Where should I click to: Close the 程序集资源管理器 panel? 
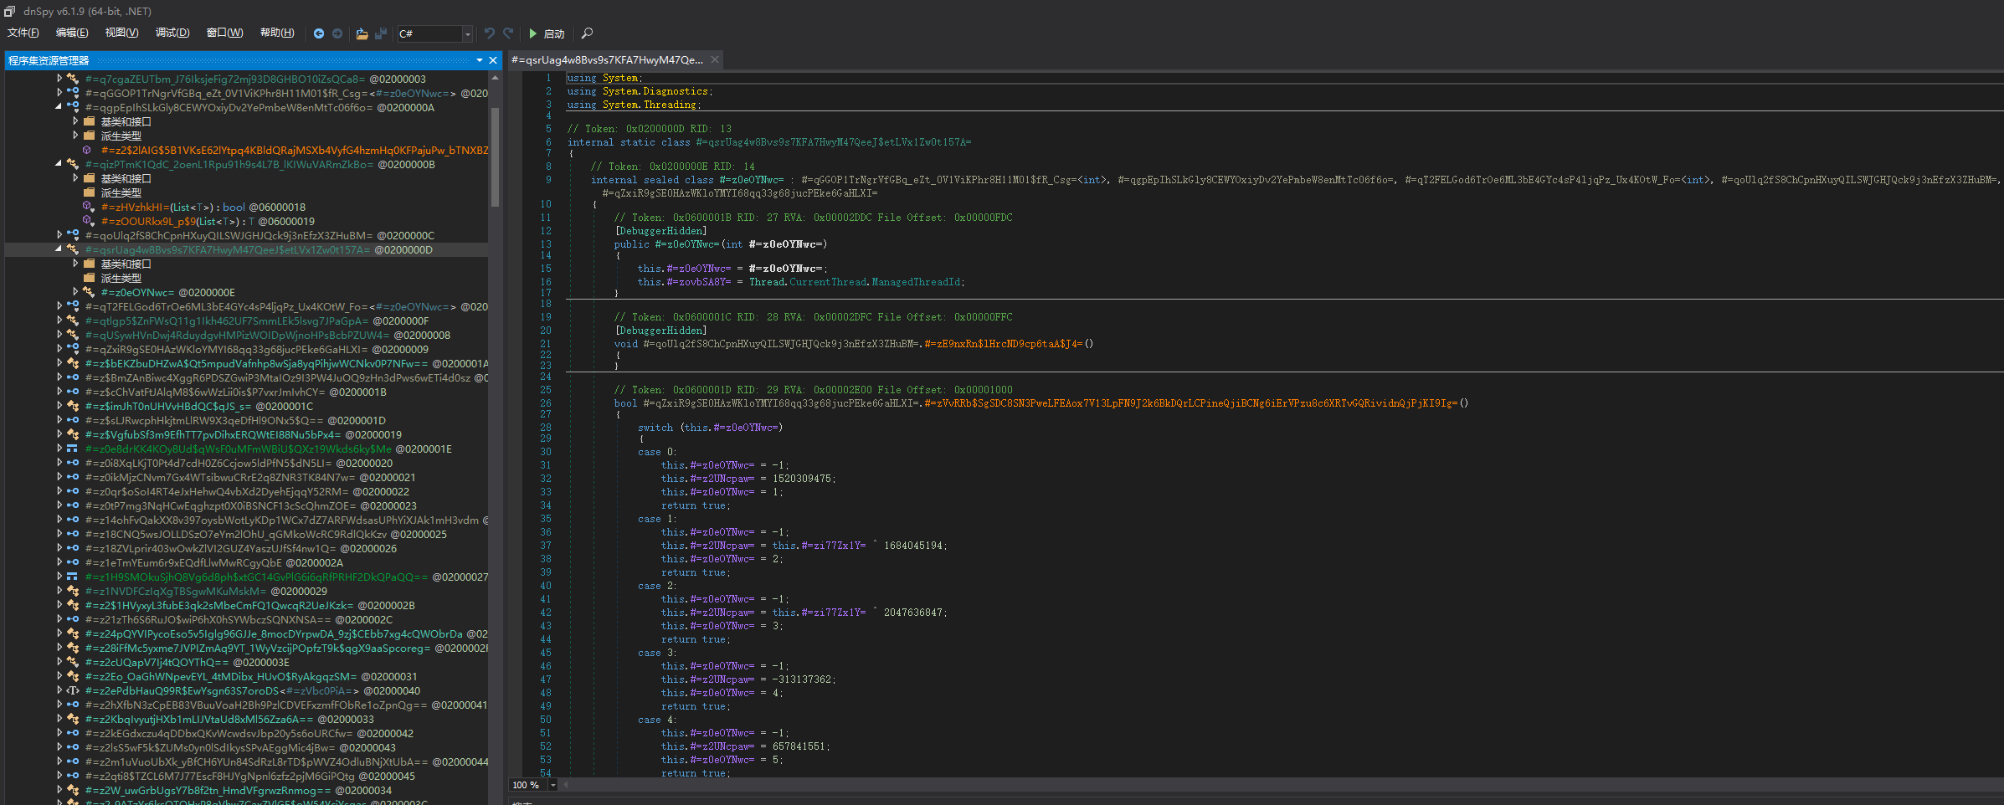click(x=493, y=60)
